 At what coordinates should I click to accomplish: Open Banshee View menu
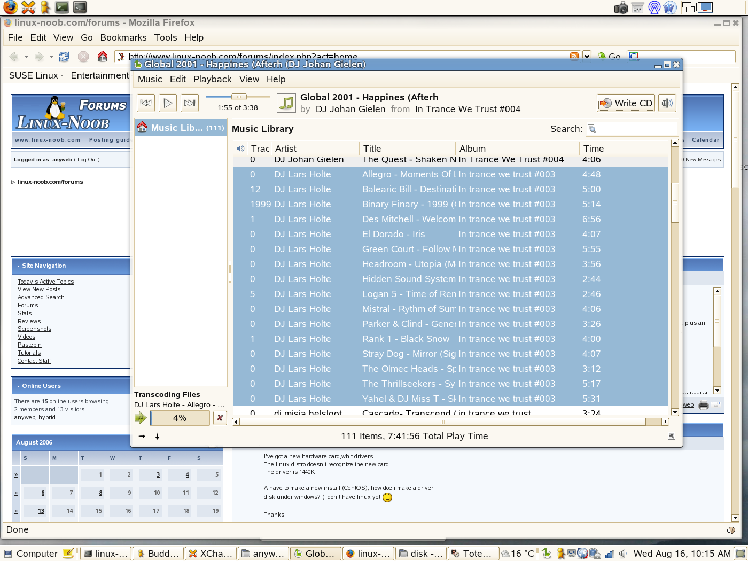coord(249,79)
